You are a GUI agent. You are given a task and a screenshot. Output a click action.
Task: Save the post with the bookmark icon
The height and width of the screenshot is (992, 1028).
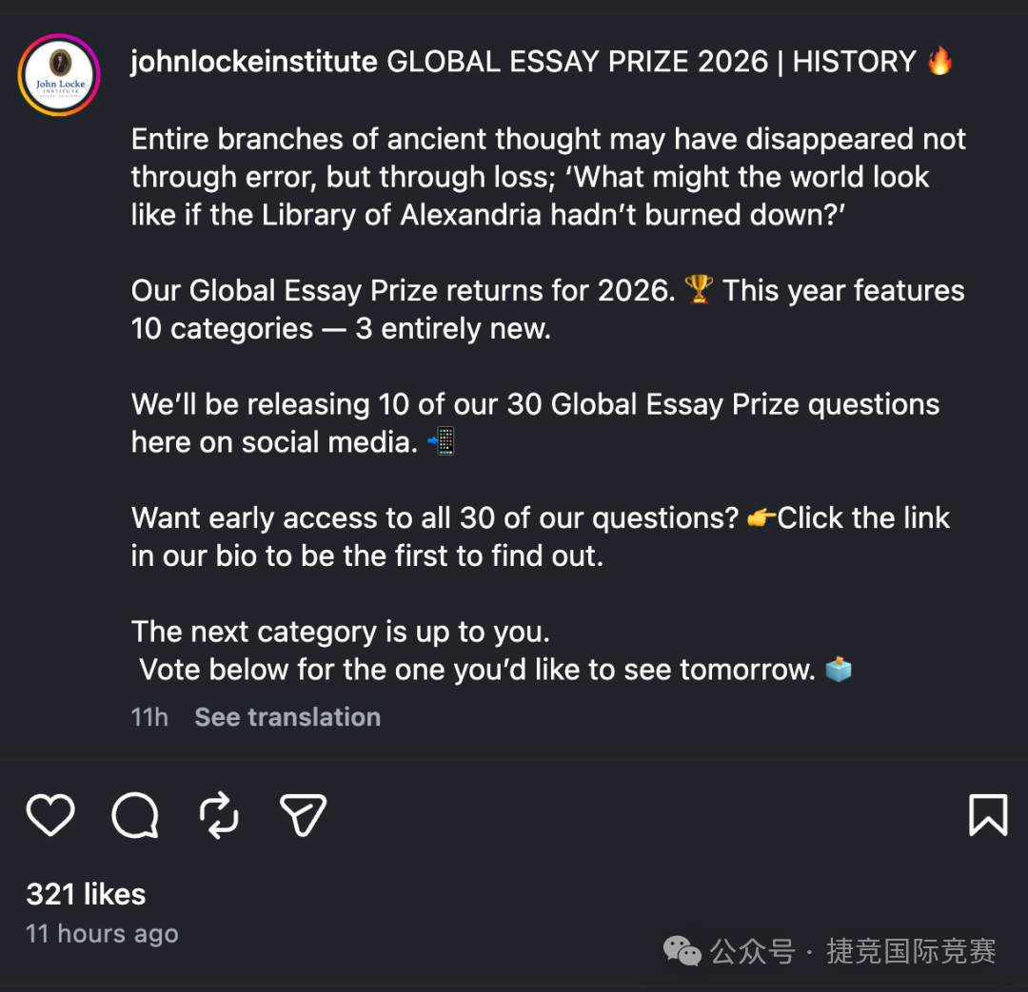[987, 815]
